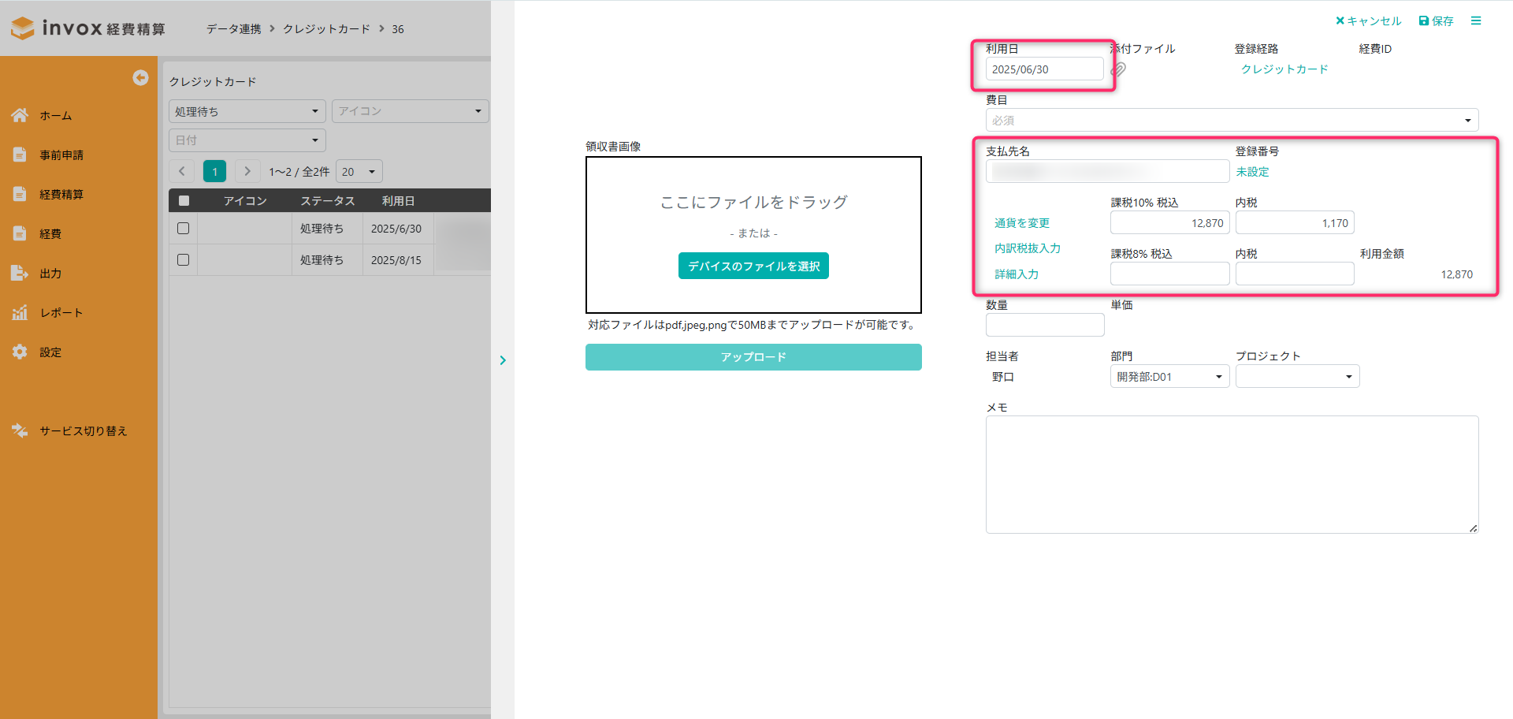Click the 添付ファイル paperclip icon
Viewport: 1513px width, 719px height.
tap(1117, 69)
